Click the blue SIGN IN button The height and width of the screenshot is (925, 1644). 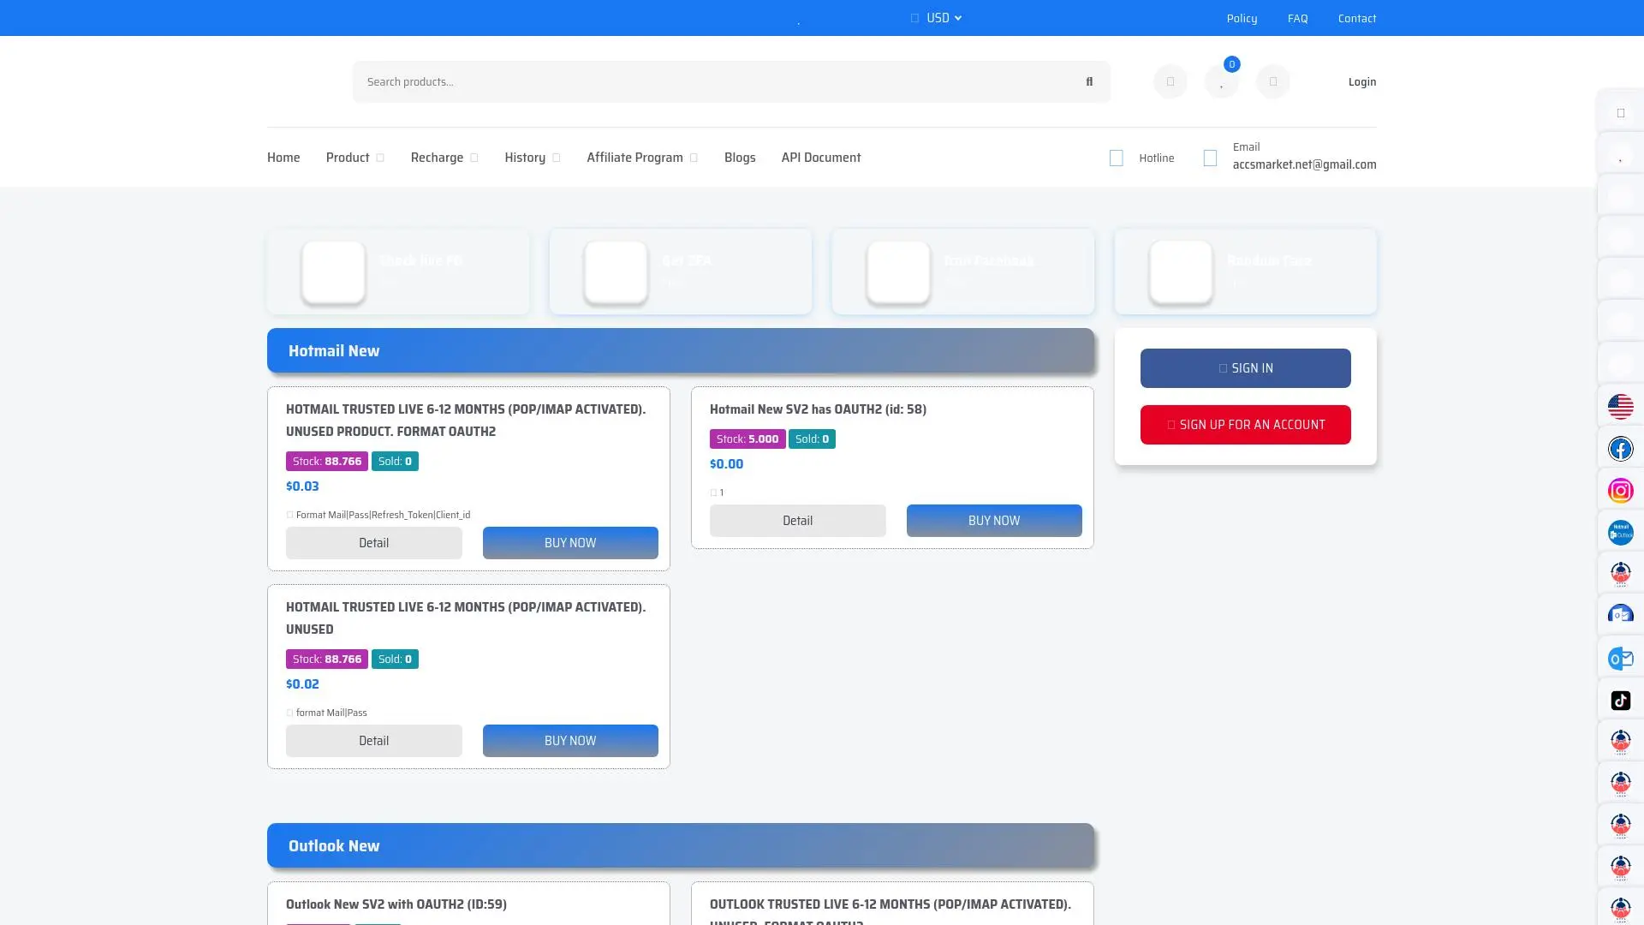(1245, 368)
